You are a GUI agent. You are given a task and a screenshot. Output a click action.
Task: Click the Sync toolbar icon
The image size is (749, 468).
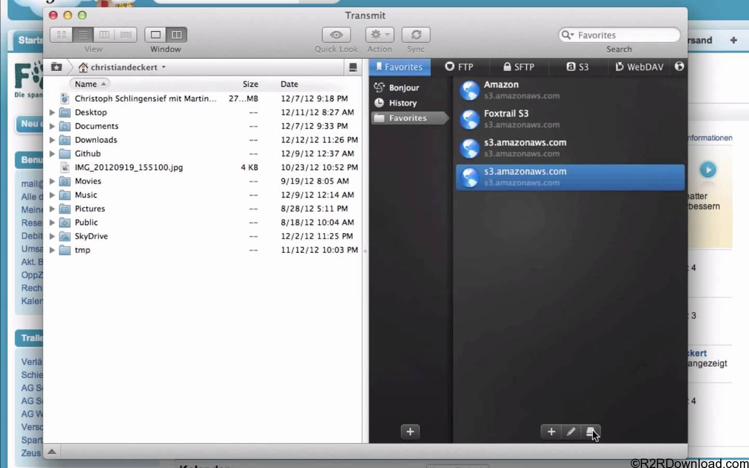click(416, 35)
